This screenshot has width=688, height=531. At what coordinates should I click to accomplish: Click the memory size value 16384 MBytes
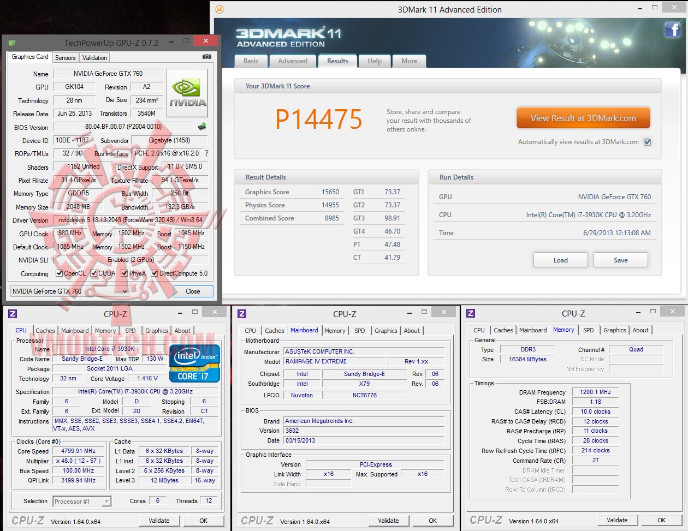pyautogui.click(x=527, y=359)
